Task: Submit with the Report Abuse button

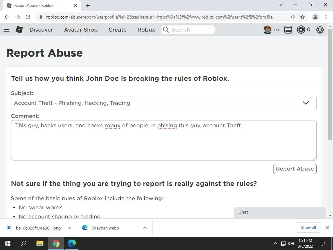Action: pyautogui.click(x=295, y=169)
